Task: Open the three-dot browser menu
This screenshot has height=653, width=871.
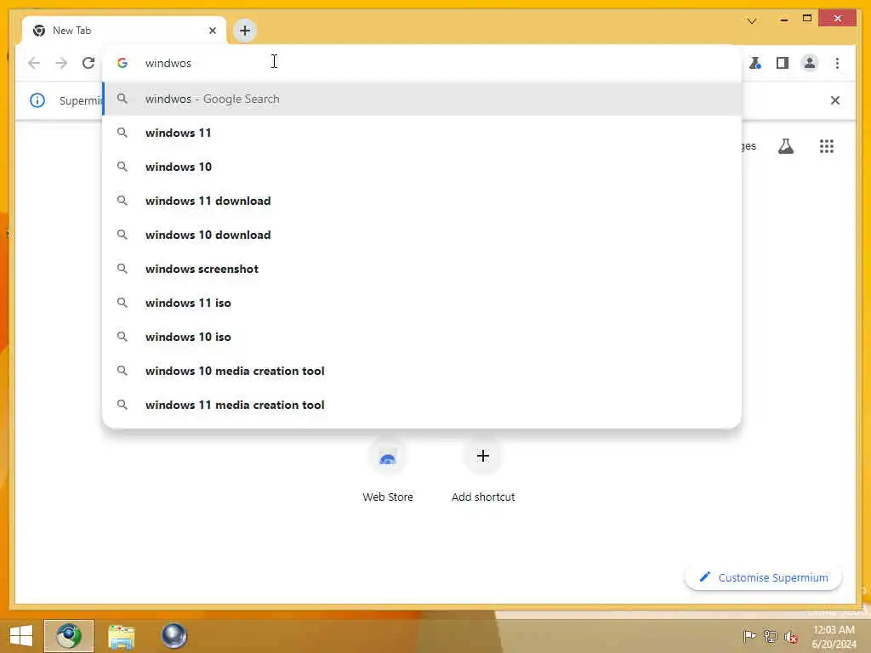Action: [837, 63]
